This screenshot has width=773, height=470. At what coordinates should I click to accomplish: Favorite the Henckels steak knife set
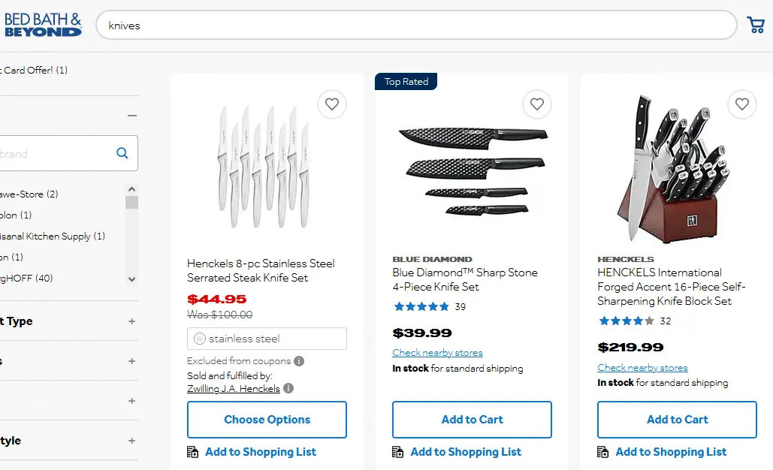332,104
